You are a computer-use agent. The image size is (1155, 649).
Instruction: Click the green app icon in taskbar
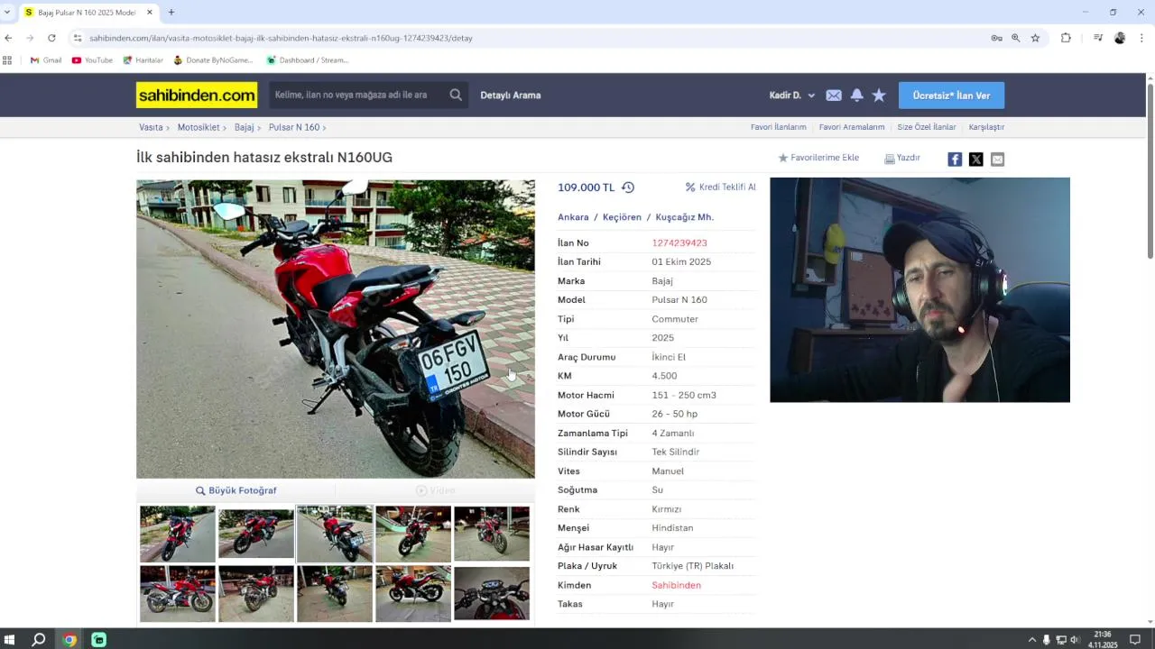[99, 640]
